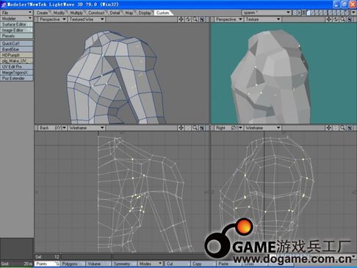Open the Back (XY) view type dropdown
Screen dimensions: 357x268
[x=52, y=128]
